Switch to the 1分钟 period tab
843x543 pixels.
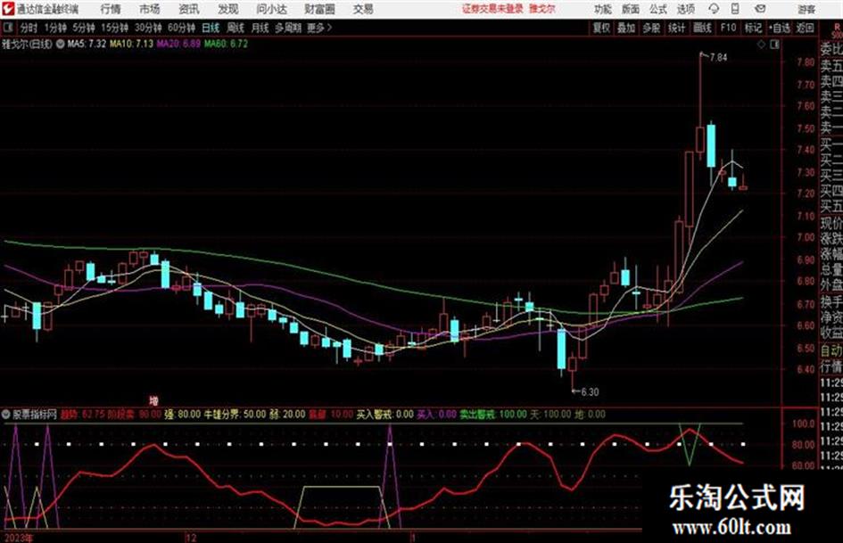click(x=55, y=28)
